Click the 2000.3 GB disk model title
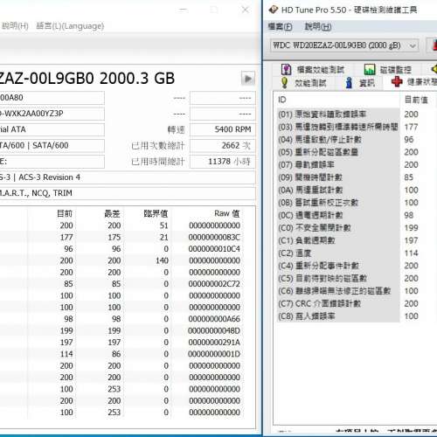Screen dimensions: 437x437 click(x=87, y=78)
